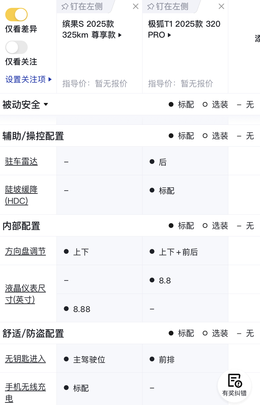260x405 pixels.
Task: Remove 极狐T1 2025款 from comparison
Action: [221, 6]
